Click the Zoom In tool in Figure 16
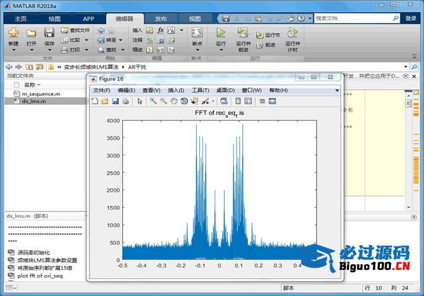This screenshot has height=296, width=424. 153,101
